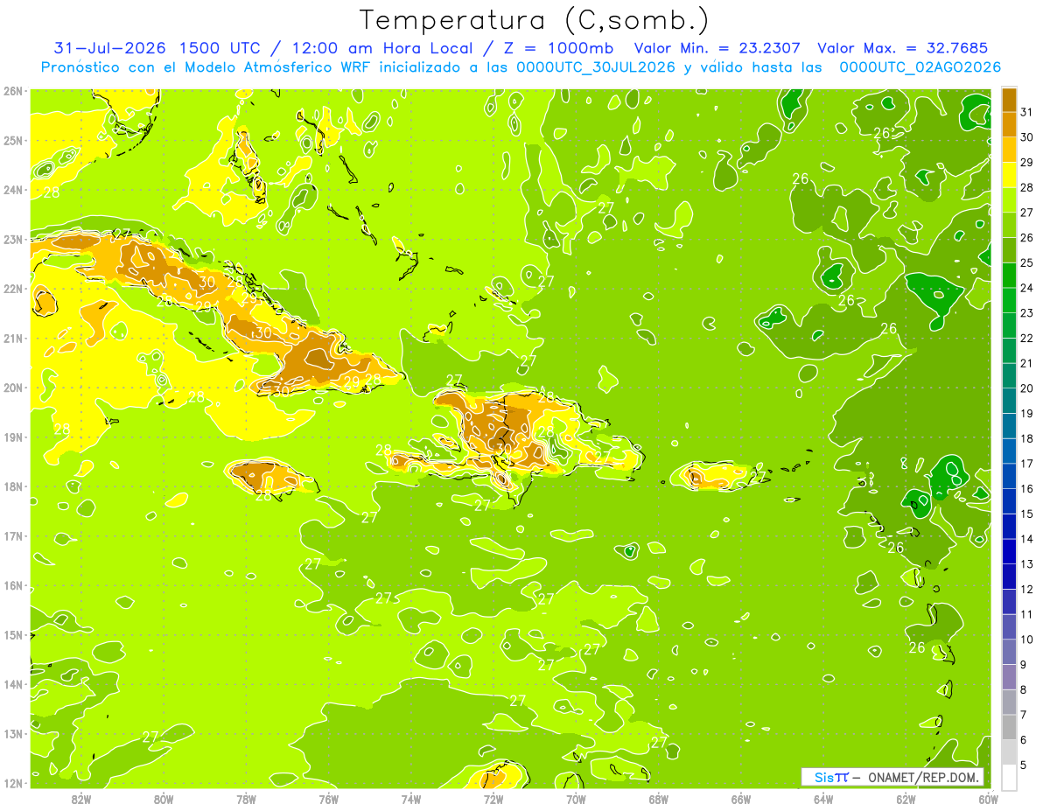Click the gray legend swatch between 6 and 7
The image size is (1050, 811).
(x=1009, y=727)
